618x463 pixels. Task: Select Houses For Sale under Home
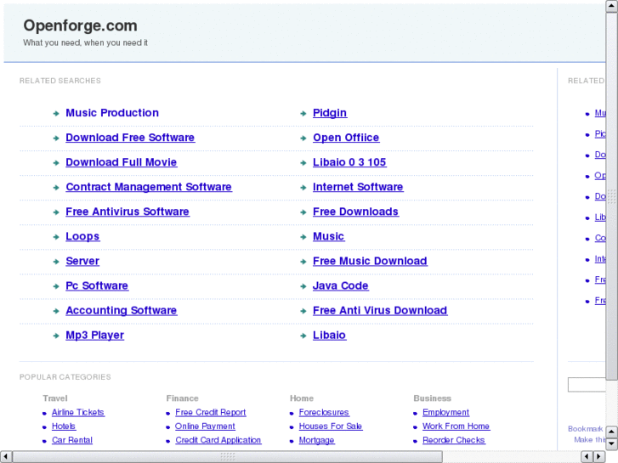pyautogui.click(x=331, y=426)
